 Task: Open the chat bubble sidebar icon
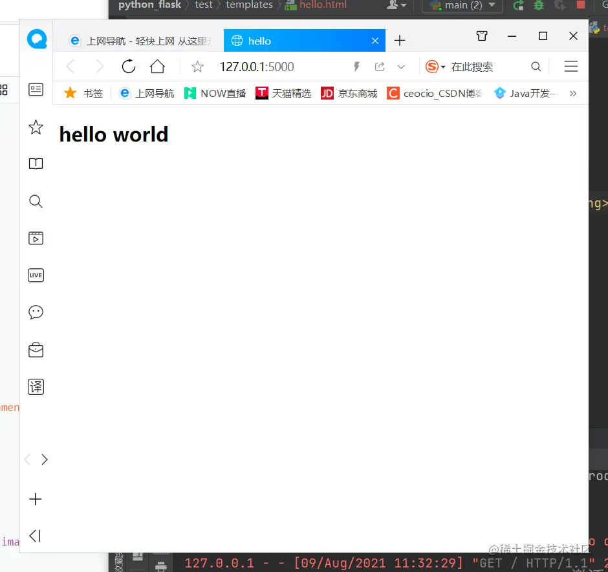pyautogui.click(x=36, y=312)
